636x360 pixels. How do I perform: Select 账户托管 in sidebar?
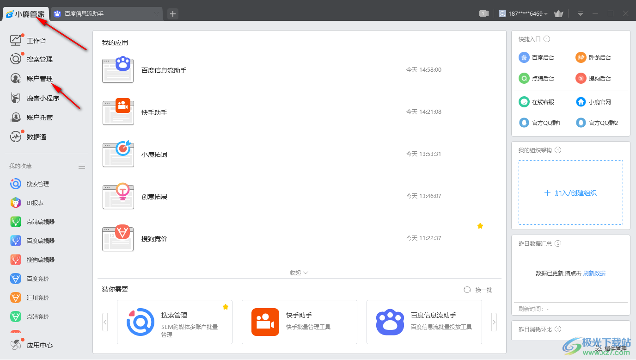click(x=31, y=118)
